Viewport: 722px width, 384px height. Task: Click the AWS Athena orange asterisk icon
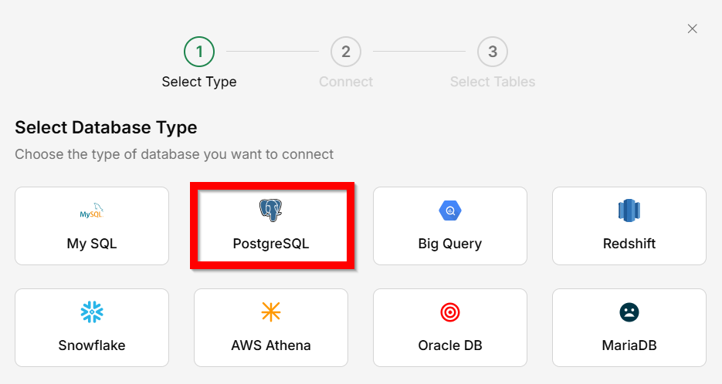pos(271,312)
